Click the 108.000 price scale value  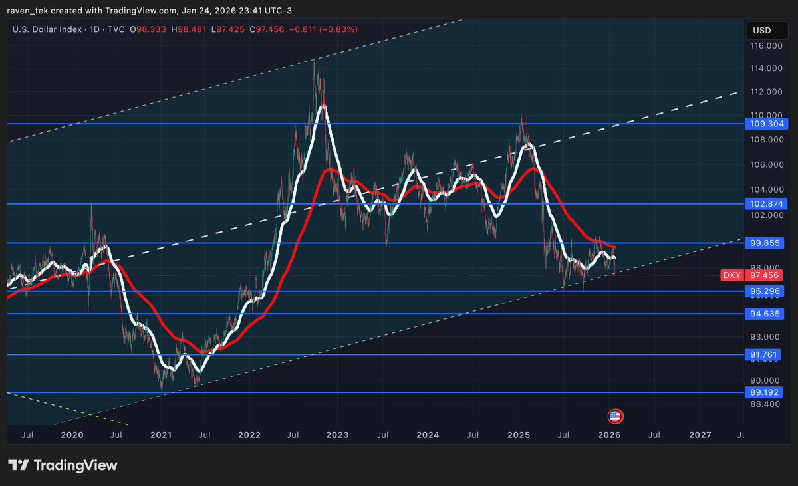click(766, 140)
